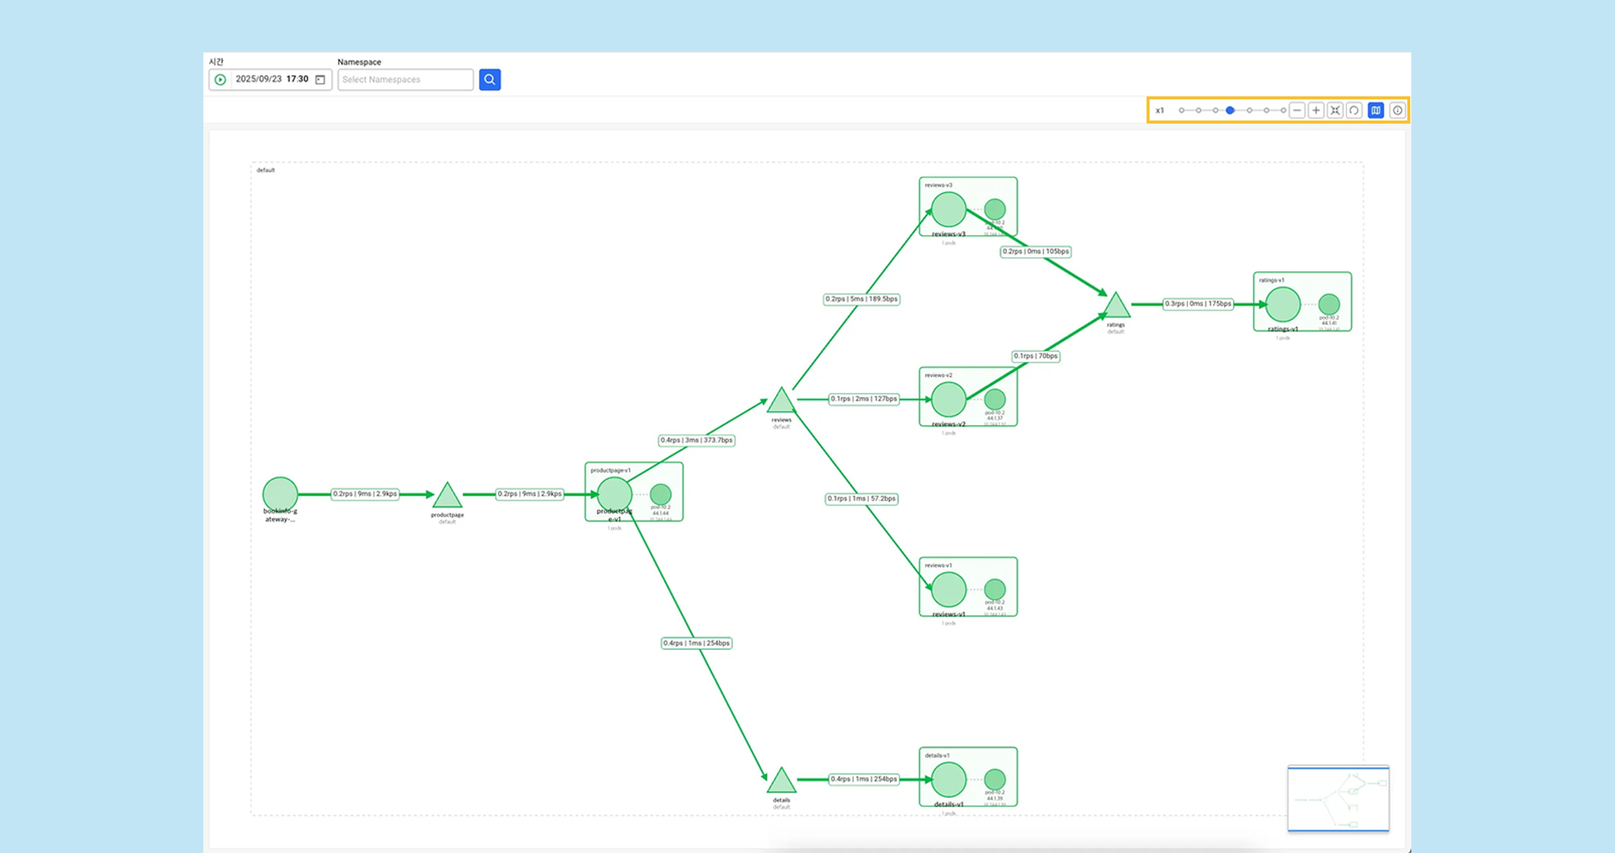1615x853 pixels.
Task: Click the 2025/09/23 17:30 time field
Action: 272,79
